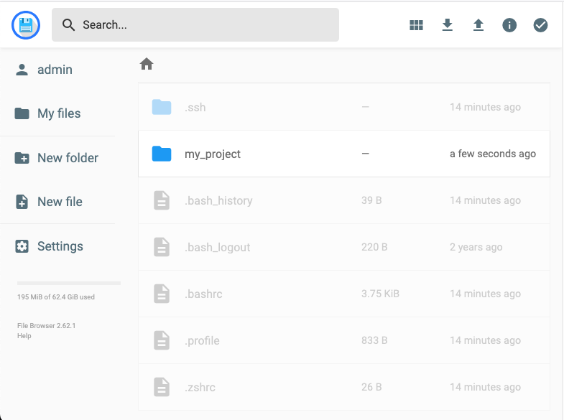Viewport: 564px width, 420px height.
Task: Click the download icon in the header
Action: 447,25
